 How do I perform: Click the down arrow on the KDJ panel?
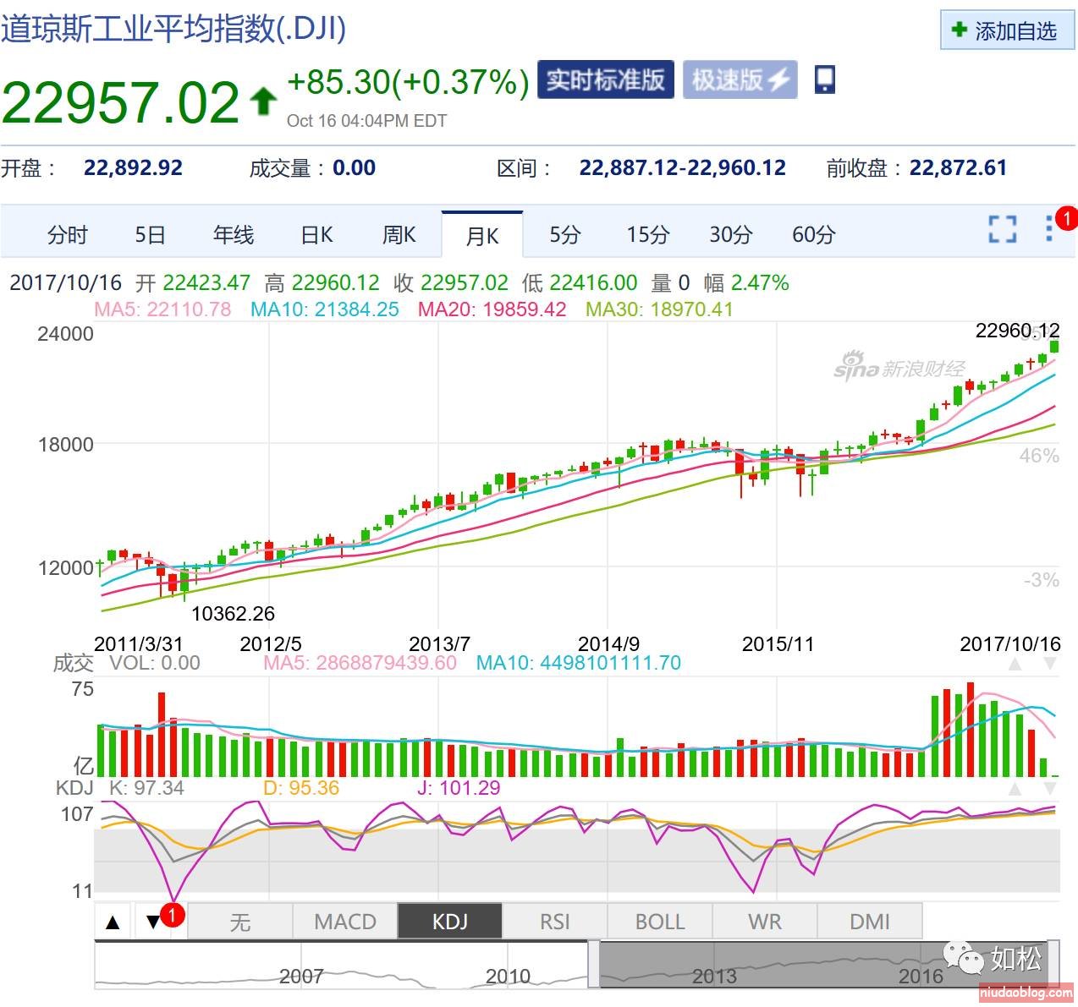point(1049,789)
